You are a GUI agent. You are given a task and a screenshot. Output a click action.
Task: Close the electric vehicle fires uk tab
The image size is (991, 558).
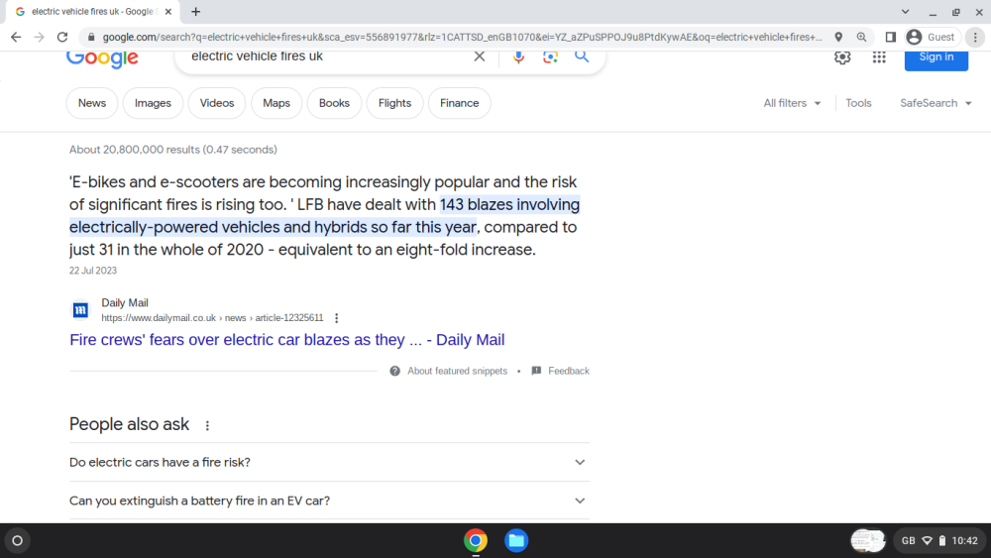coord(168,11)
